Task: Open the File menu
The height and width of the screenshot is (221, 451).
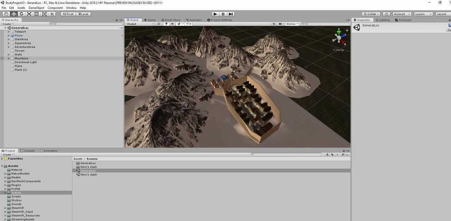Action: [x=4, y=8]
